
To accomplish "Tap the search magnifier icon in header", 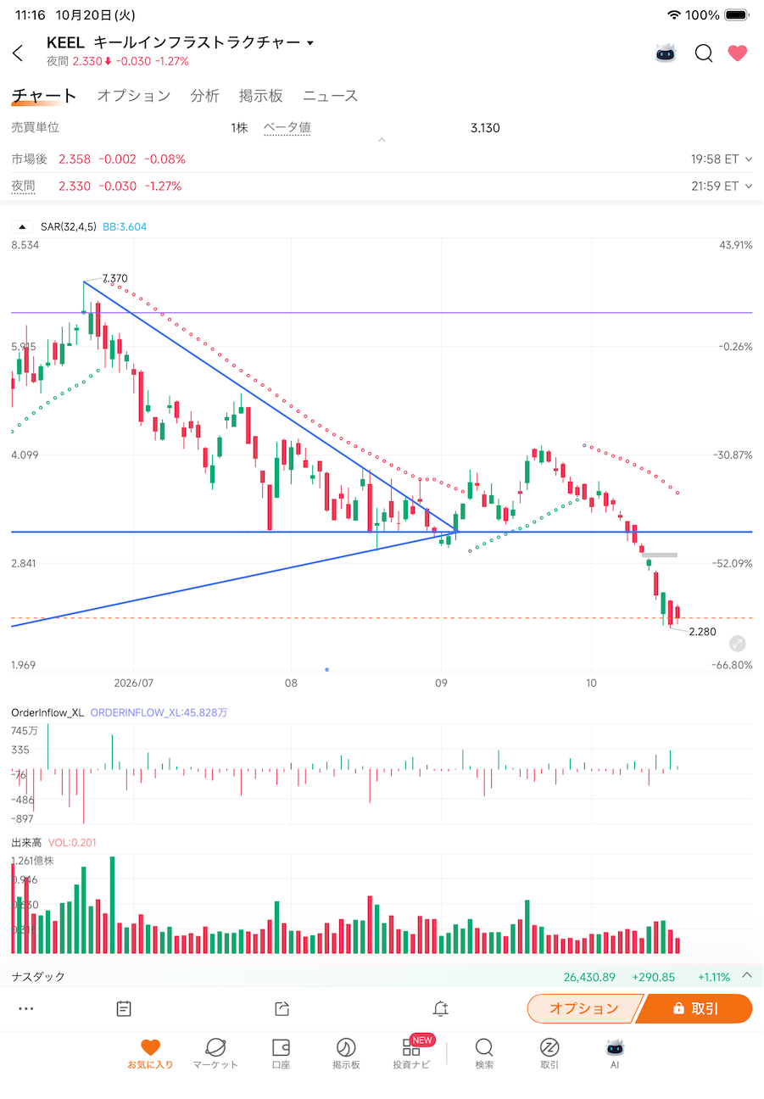I will click(704, 53).
